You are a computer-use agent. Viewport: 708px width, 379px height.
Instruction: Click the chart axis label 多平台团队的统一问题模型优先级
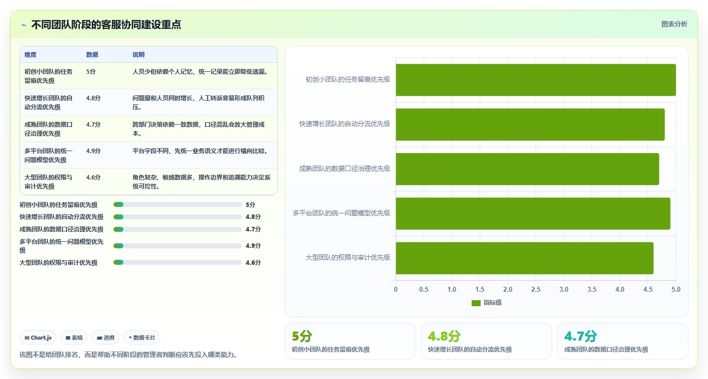pos(342,213)
